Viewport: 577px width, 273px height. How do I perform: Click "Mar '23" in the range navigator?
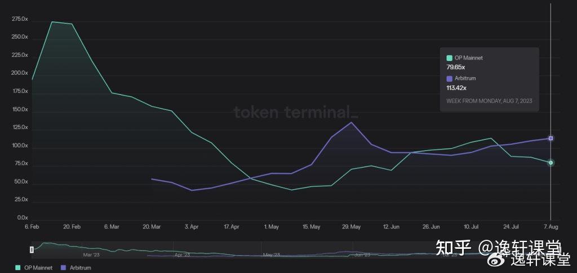click(91, 254)
